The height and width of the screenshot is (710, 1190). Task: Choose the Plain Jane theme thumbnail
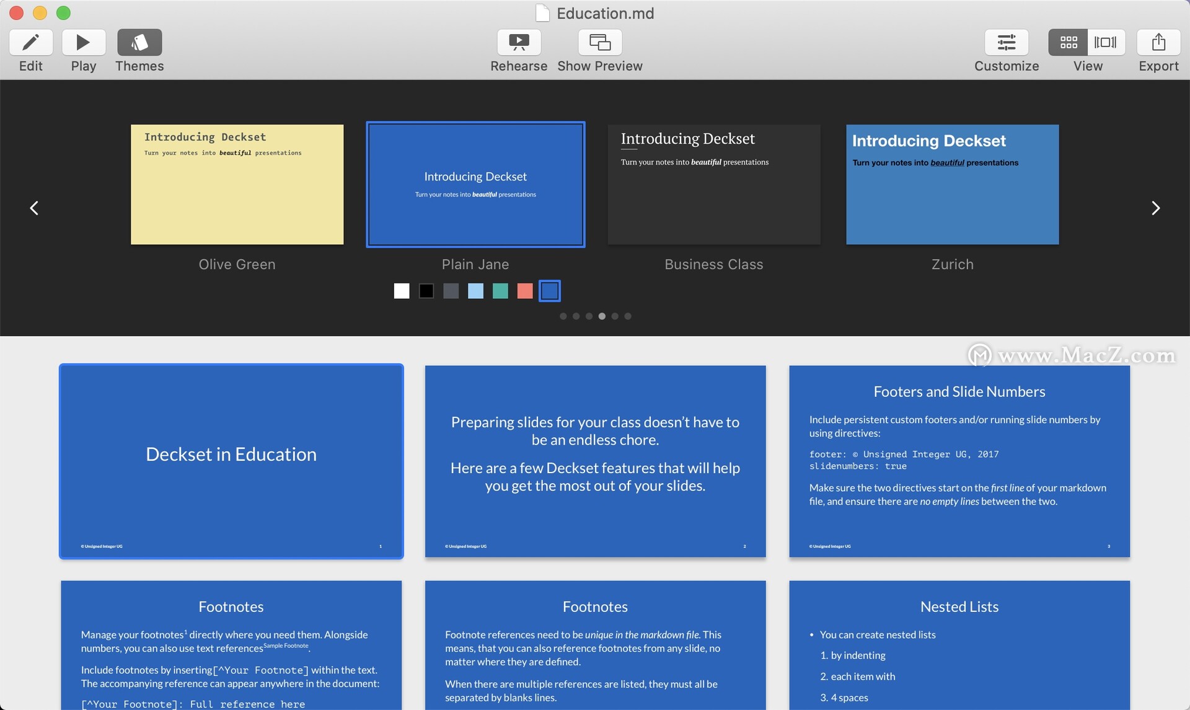coord(475,184)
